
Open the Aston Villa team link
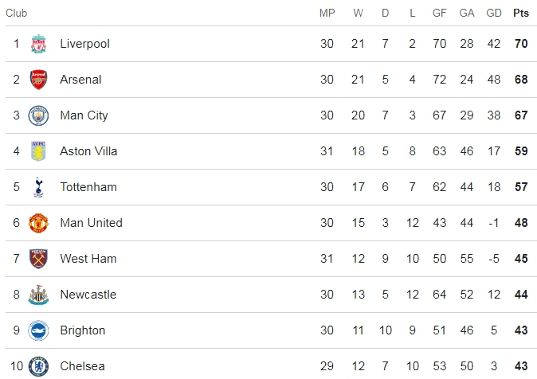(x=88, y=151)
